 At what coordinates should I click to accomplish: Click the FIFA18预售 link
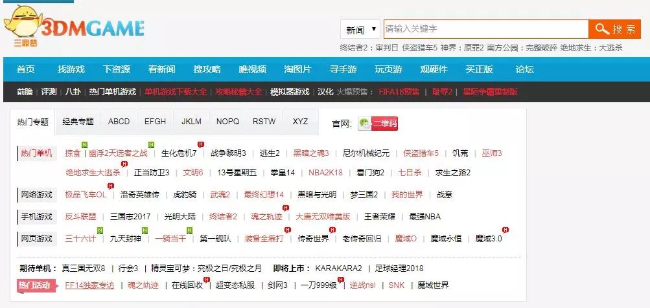pos(399,92)
